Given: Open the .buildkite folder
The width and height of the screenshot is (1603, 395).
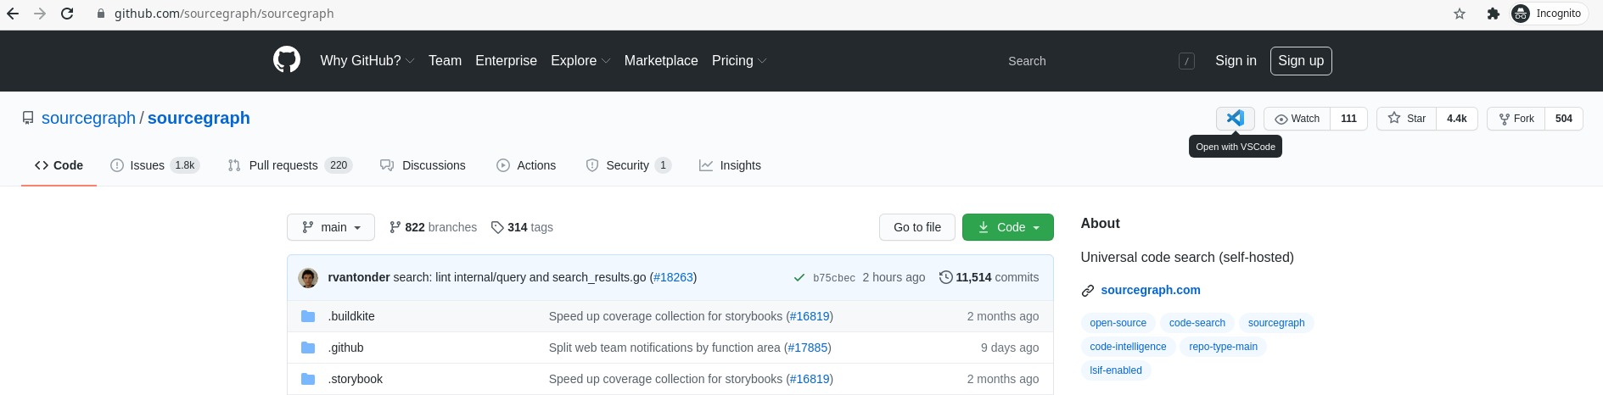Looking at the screenshot, I should [x=352, y=316].
